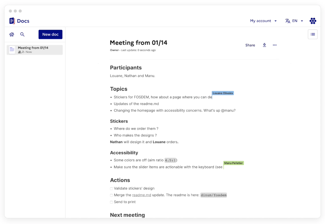Click the Docs logo in the header

pos(19,21)
